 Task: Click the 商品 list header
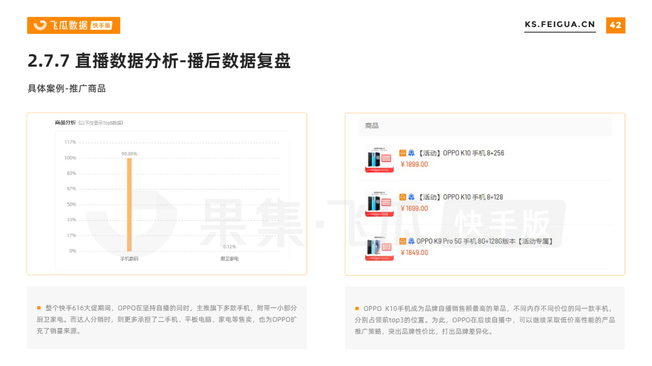372,126
